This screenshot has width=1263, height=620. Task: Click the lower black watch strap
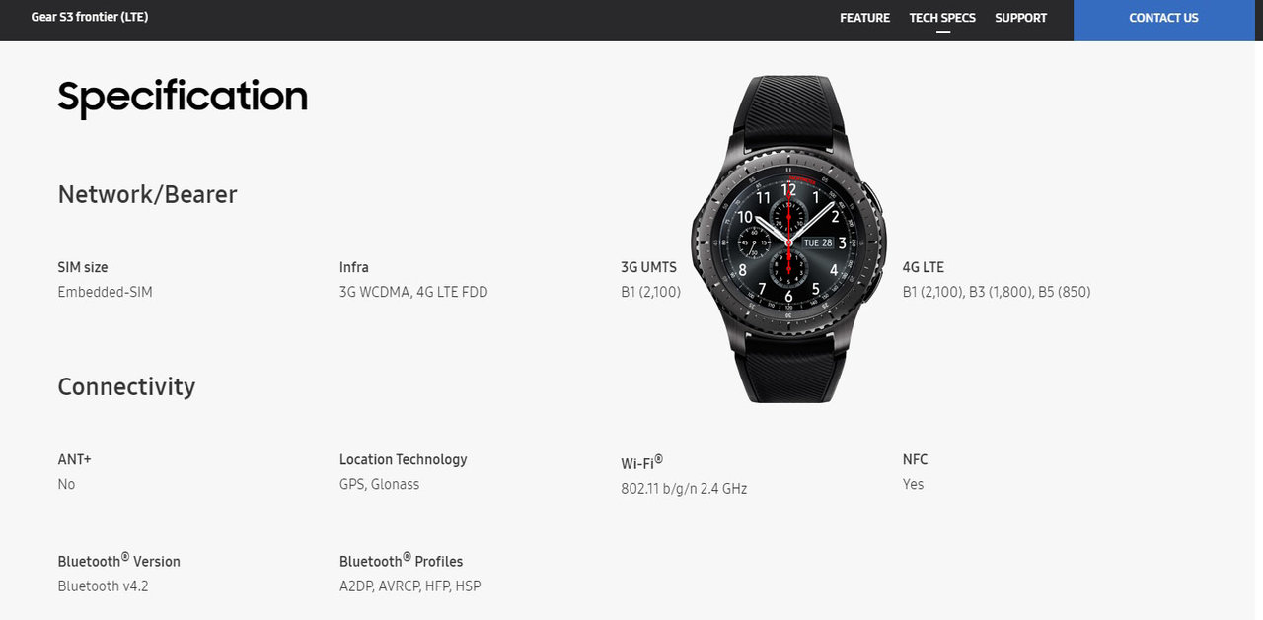pos(788,368)
